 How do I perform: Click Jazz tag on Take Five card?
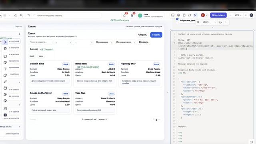click(x=111, y=94)
